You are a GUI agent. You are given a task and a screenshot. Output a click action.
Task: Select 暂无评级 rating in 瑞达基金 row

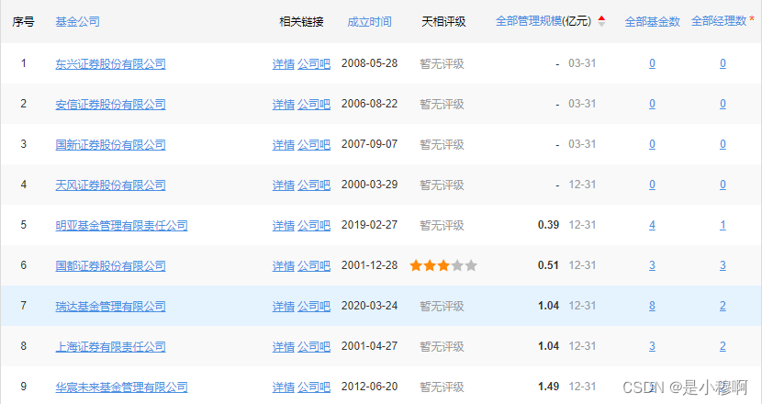pos(442,306)
